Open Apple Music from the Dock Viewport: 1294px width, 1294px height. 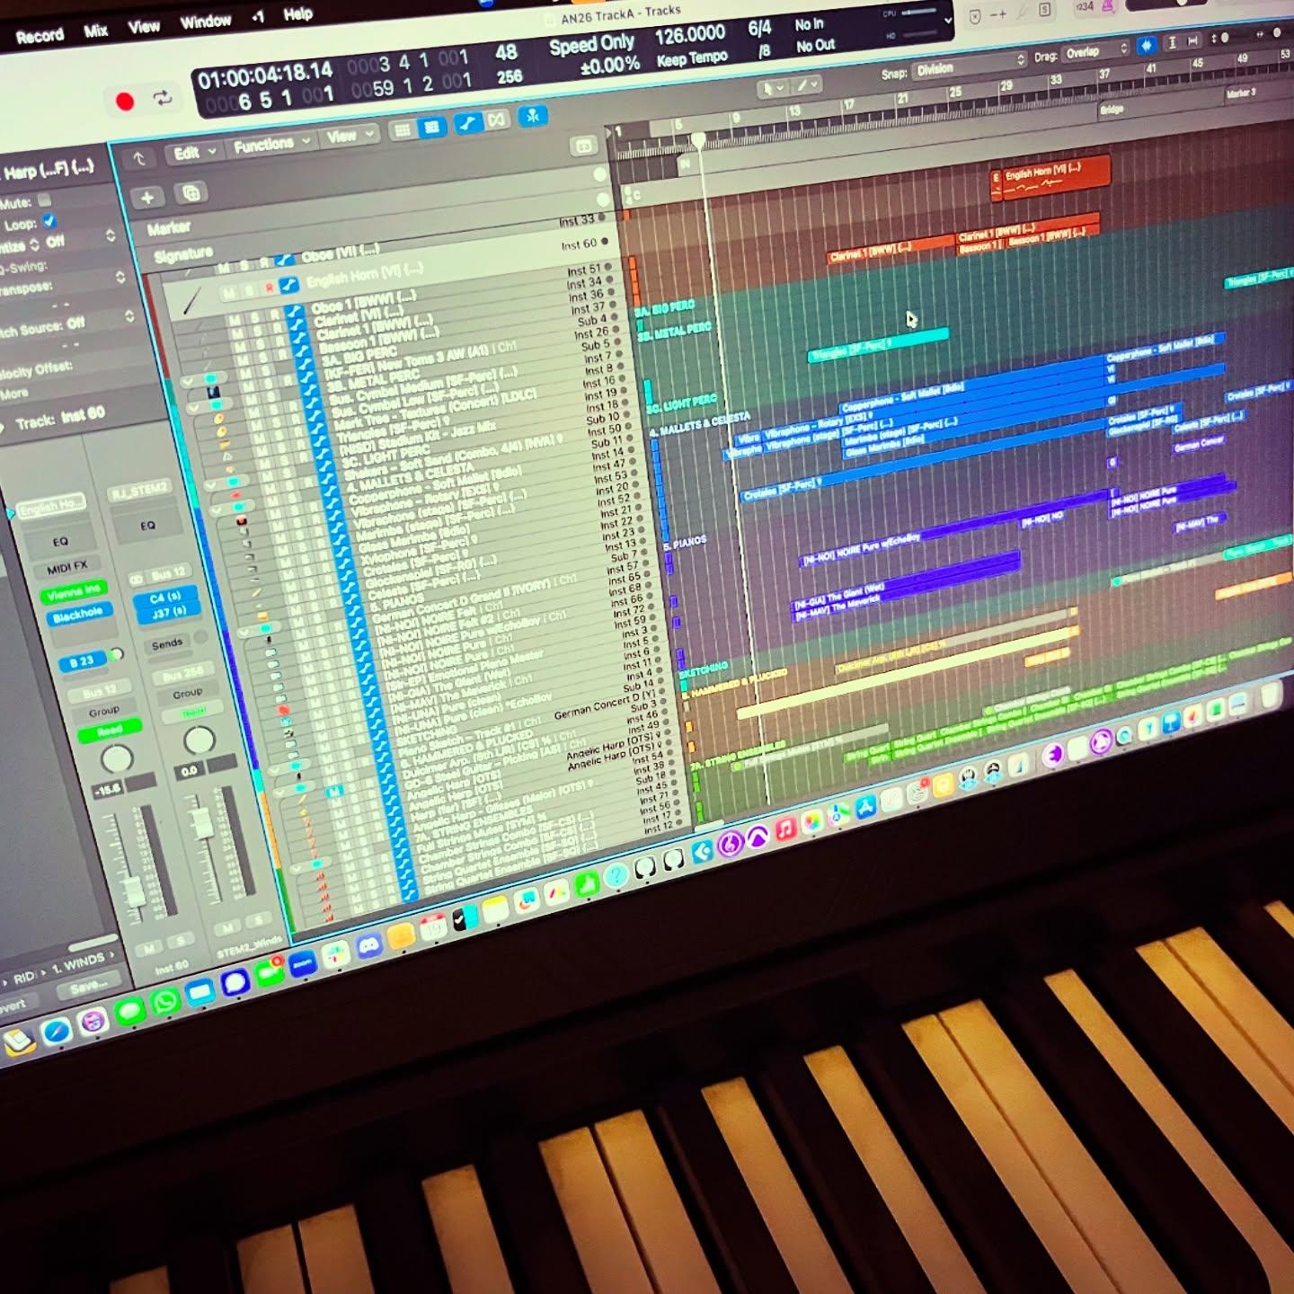786,828
